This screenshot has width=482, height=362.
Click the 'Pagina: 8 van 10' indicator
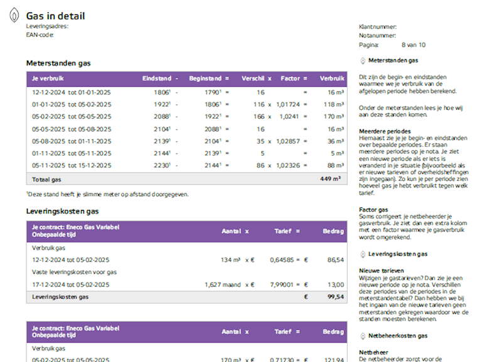(x=392, y=45)
